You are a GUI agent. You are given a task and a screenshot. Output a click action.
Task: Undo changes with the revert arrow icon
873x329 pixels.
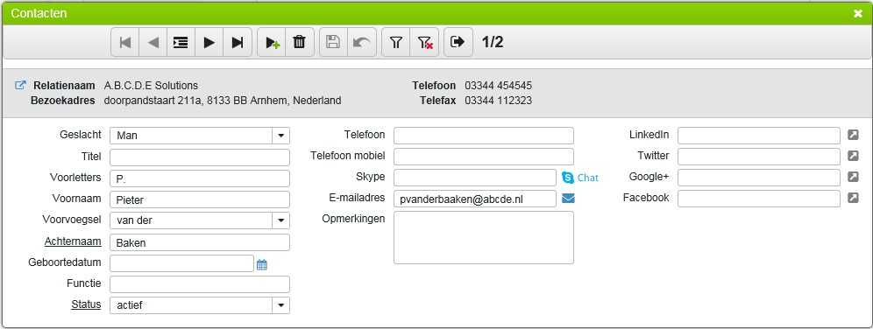(362, 42)
